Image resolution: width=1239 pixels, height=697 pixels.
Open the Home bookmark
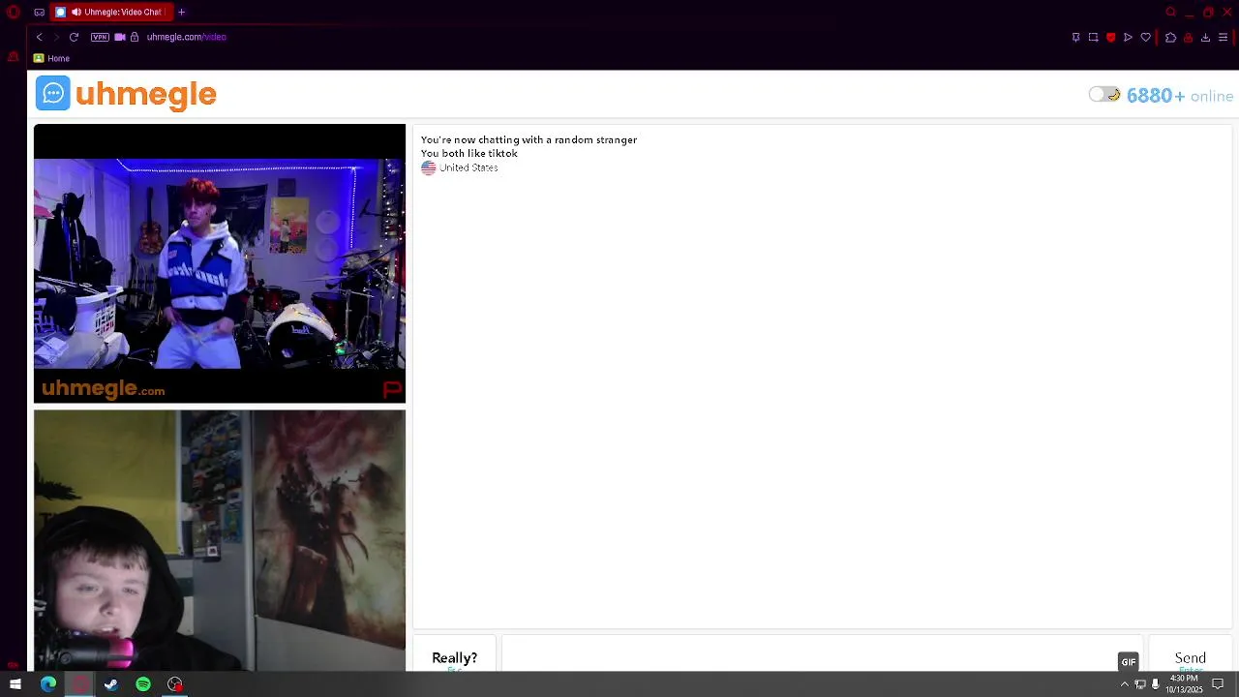52,58
